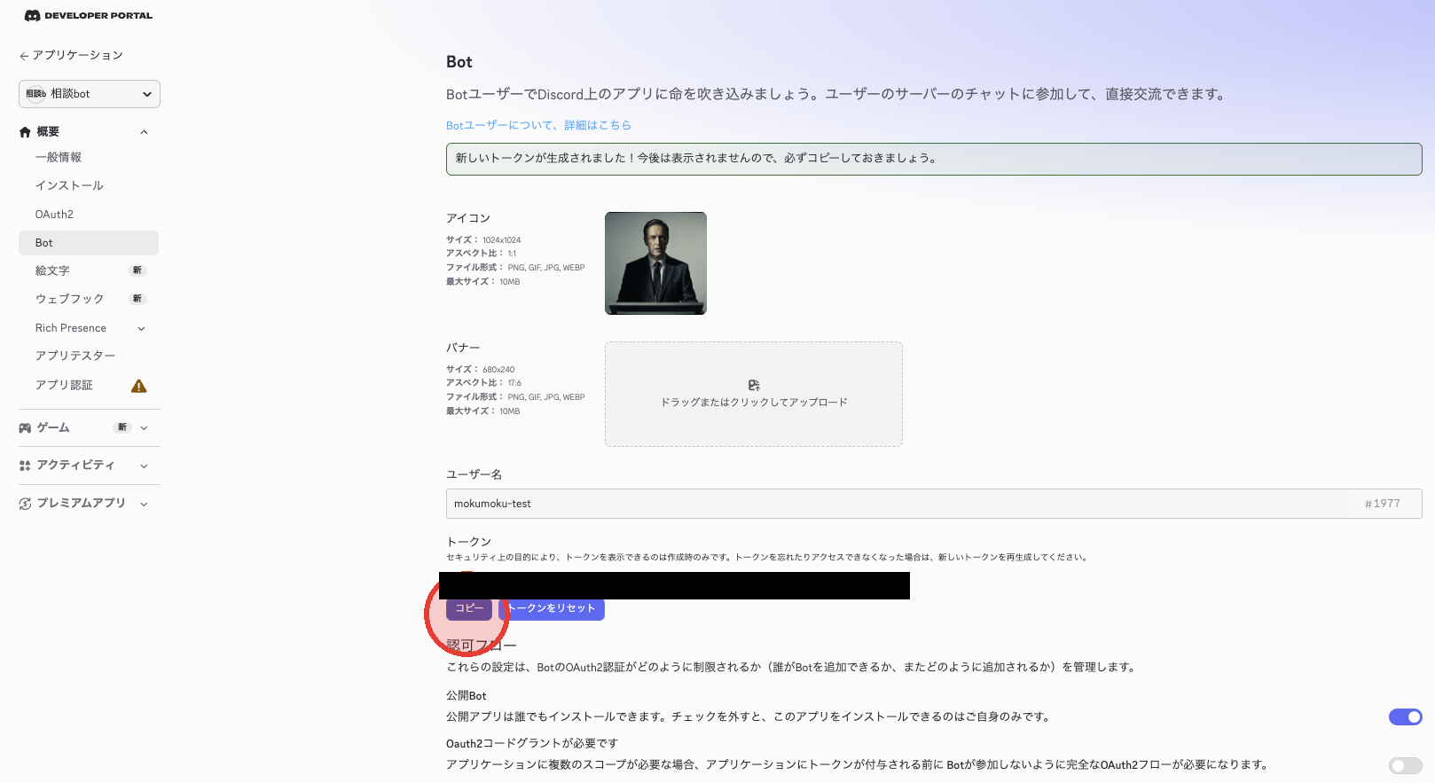Enable the Oauth2コードグラント switch
Viewport: 1435px width, 783px height.
tap(1406, 765)
